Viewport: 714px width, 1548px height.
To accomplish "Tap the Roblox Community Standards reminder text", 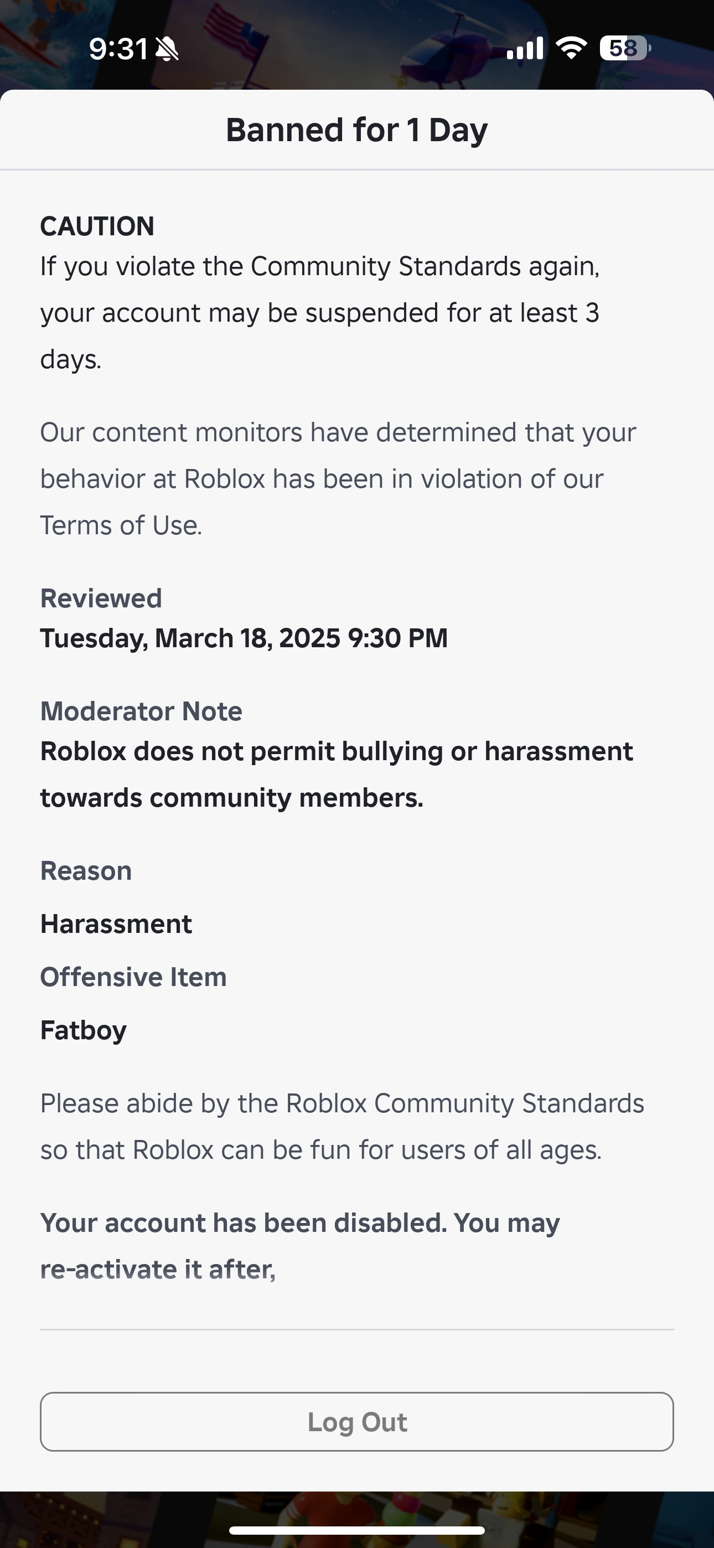I will tap(342, 1126).
